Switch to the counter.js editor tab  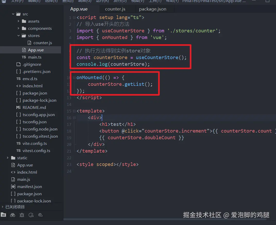click(x=115, y=9)
